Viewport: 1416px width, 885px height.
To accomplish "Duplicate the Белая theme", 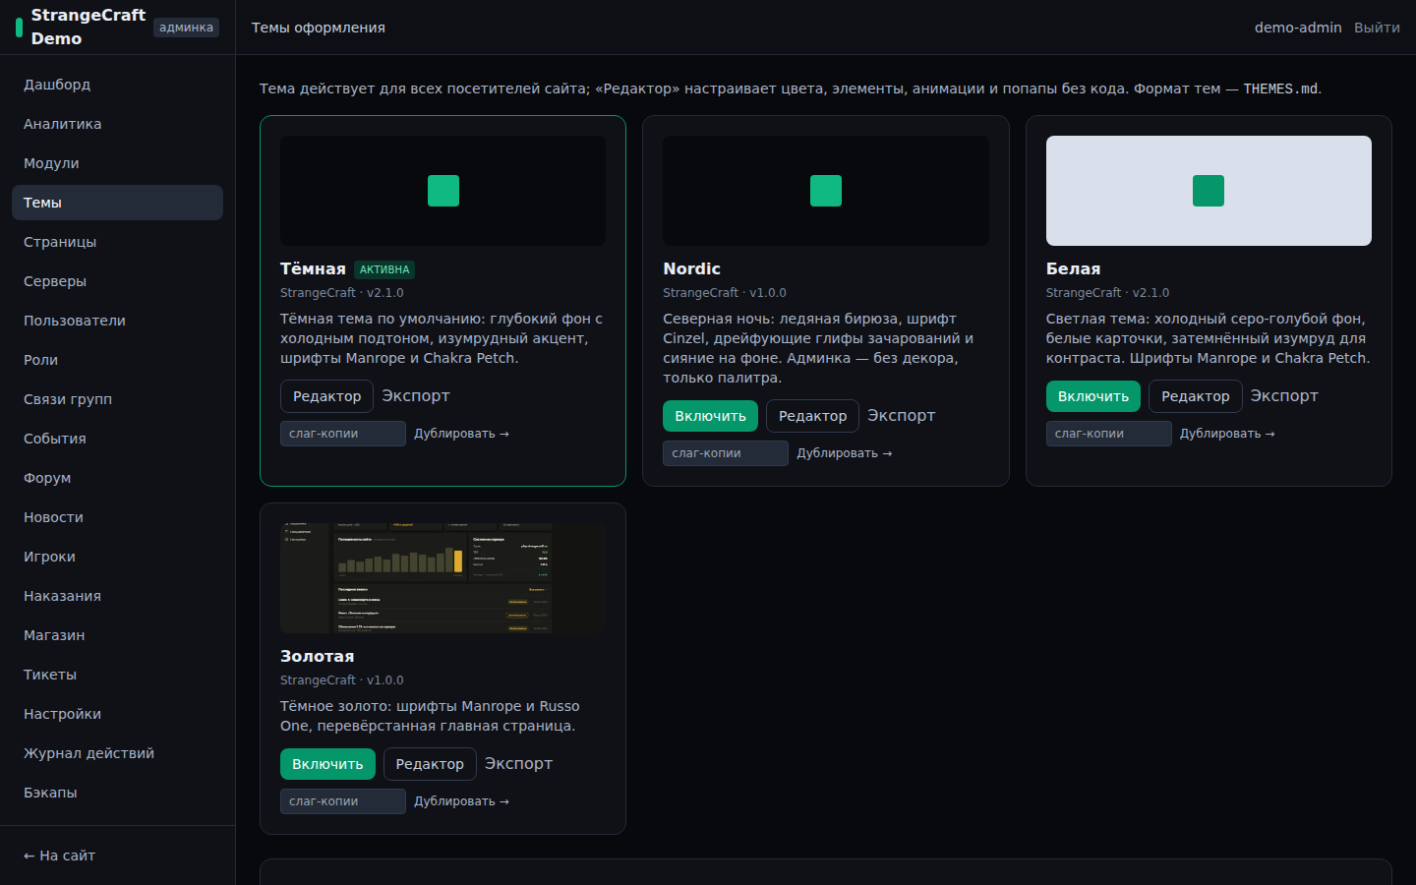I will coord(1227,434).
